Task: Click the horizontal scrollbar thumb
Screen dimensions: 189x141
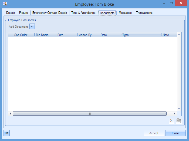Action: [x=90, y=114]
